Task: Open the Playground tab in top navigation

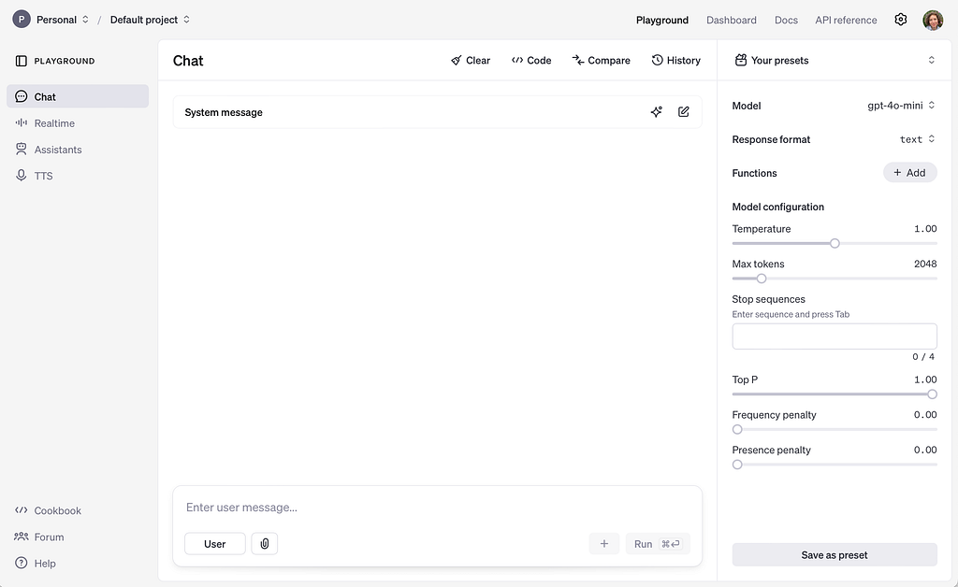Action: click(x=662, y=21)
